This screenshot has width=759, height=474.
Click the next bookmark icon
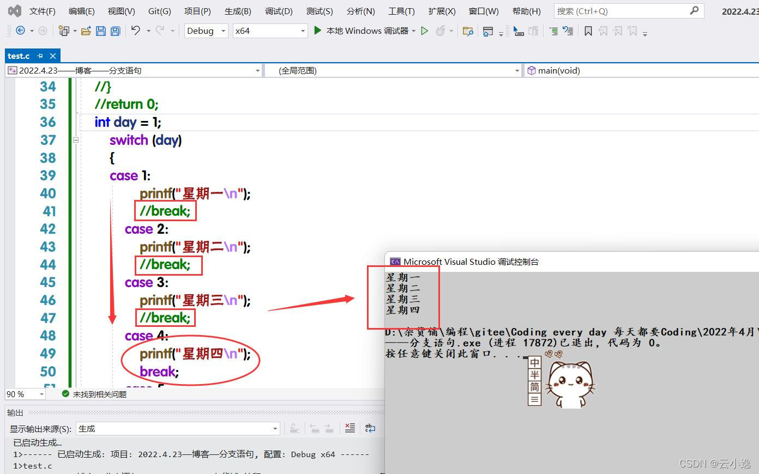(618, 31)
